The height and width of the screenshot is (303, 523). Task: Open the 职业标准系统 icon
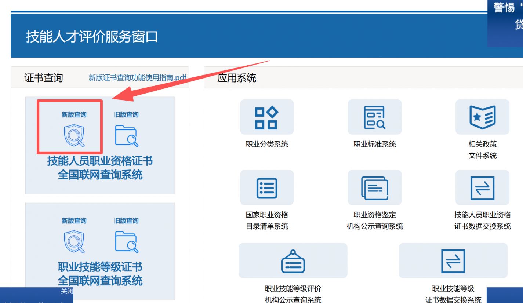(x=374, y=117)
